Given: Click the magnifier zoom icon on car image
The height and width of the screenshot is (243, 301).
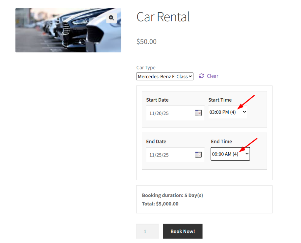Looking at the screenshot, I should (x=111, y=18).
